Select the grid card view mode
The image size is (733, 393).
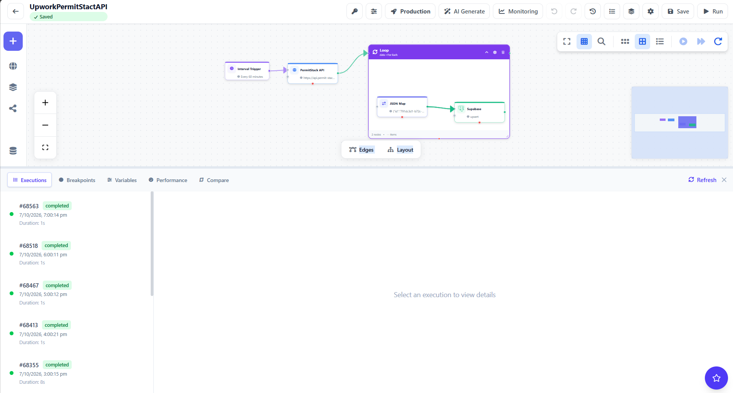point(642,42)
